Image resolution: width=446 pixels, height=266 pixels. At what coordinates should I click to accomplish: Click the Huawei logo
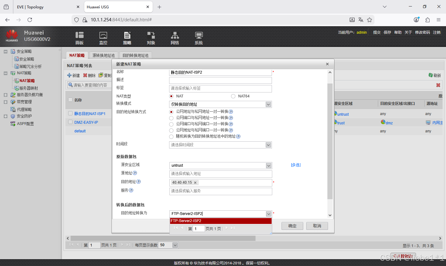(x=12, y=36)
